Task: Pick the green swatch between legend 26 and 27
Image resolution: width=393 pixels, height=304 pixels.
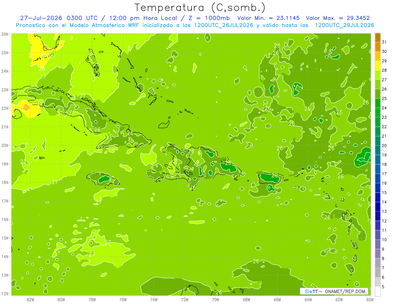Action: (x=378, y=85)
